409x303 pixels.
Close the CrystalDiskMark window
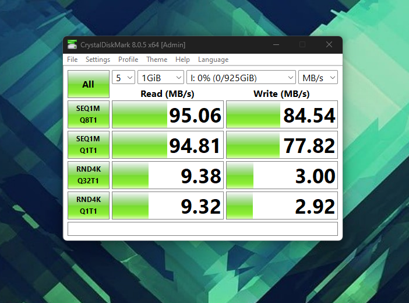point(329,45)
